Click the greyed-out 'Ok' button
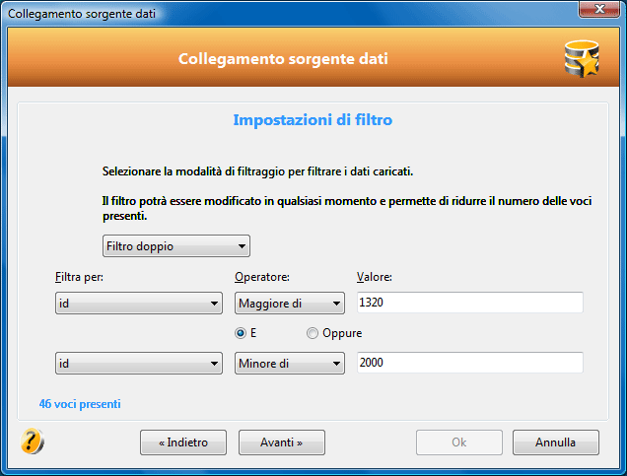Viewport: 627px width, 476px height. point(459,442)
